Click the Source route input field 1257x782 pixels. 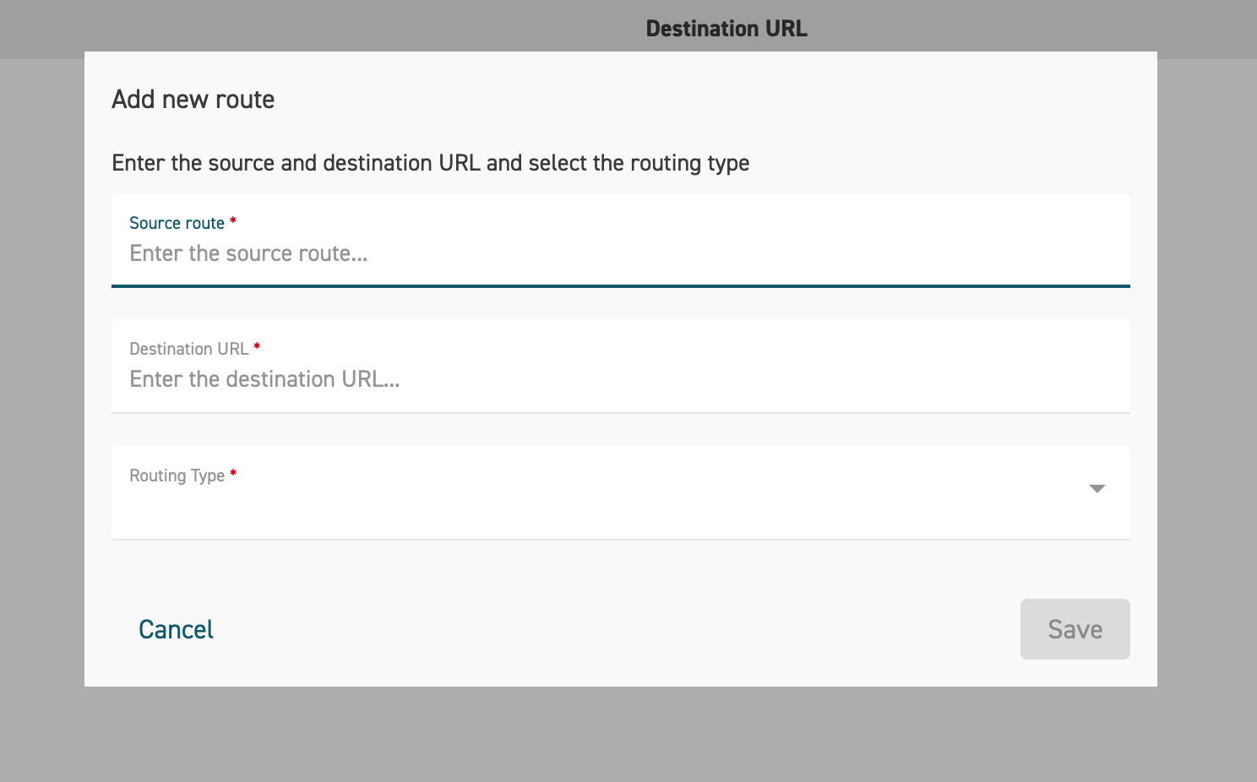point(620,253)
